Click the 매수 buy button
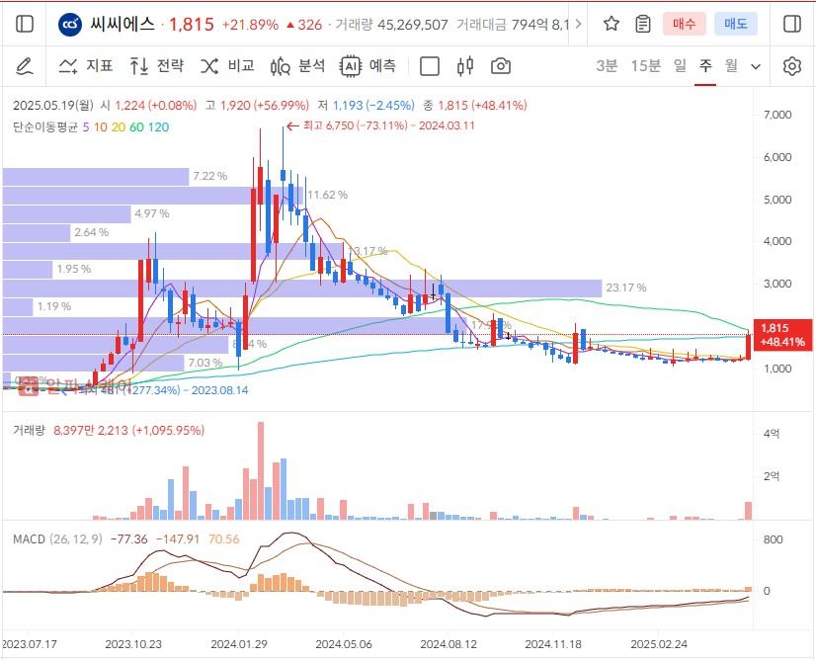 point(684,24)
